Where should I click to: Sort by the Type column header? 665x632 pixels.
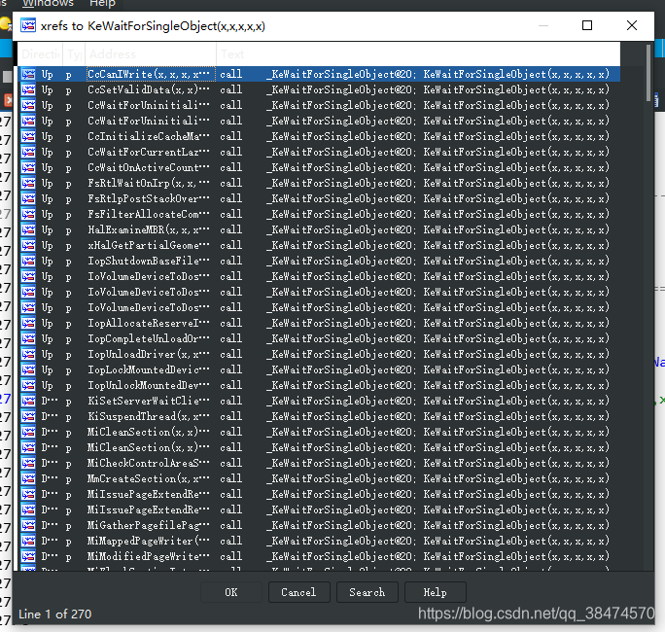[74, 54]
